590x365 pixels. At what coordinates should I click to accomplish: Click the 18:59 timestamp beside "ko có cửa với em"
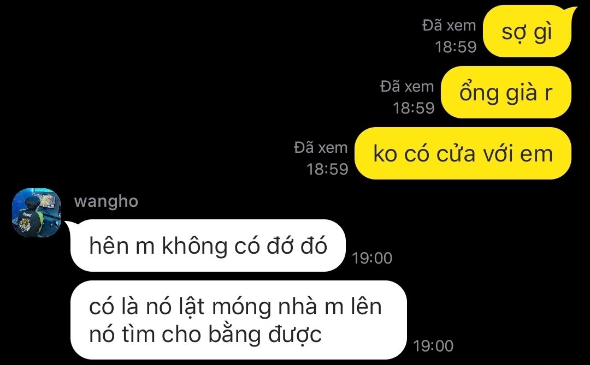point(327,169)
